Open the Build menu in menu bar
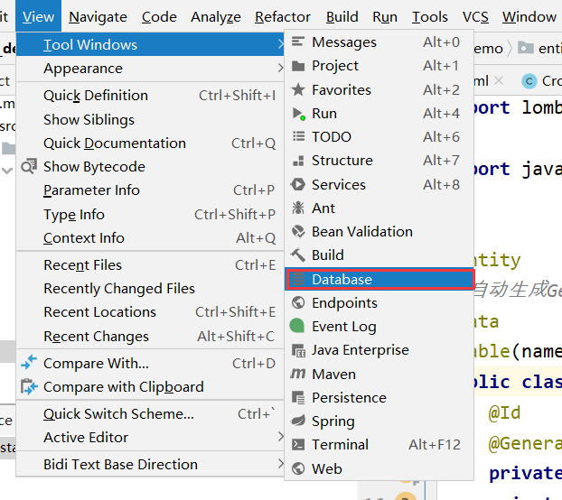This screenshot has width=562, height=500. point(342,17)
